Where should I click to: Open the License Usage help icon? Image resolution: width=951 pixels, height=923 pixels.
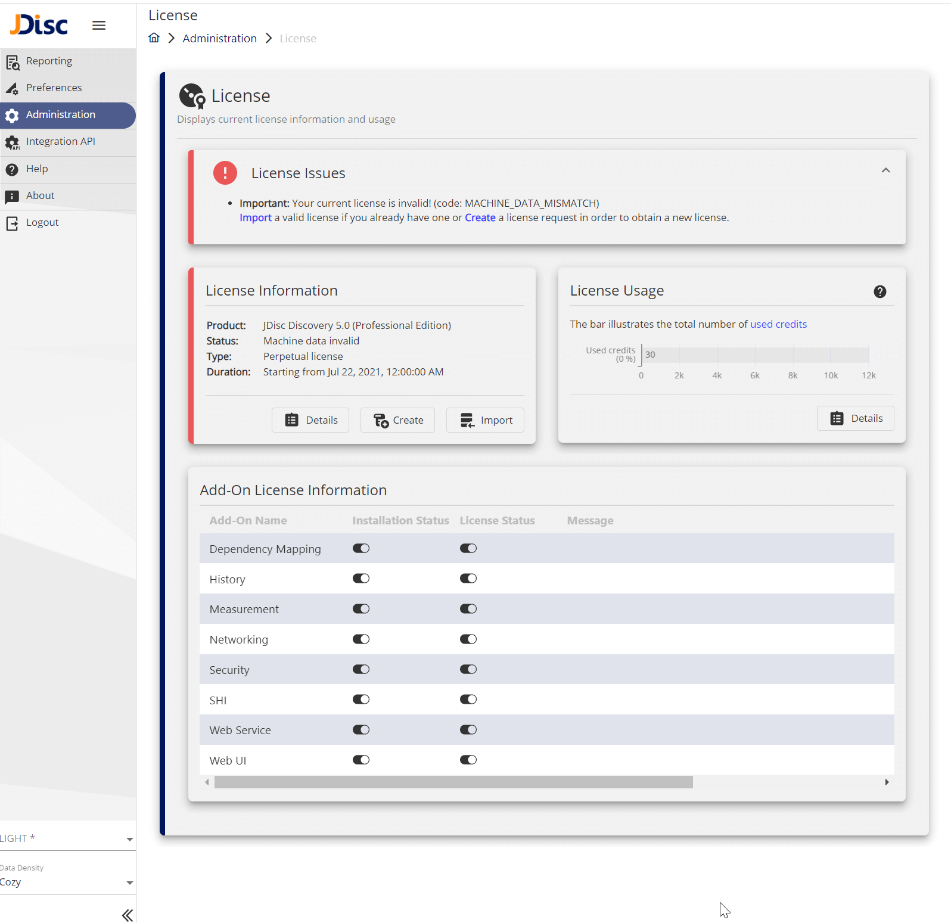click(879, 291)
